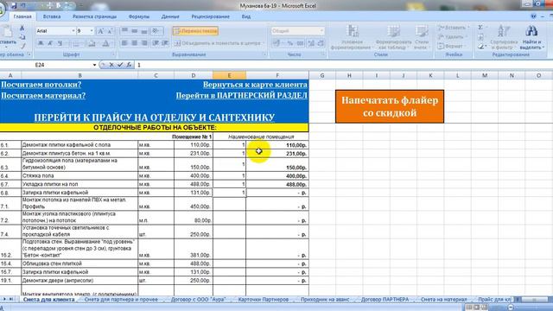Open the Формулы ribbon tab
This screenshot has height=311, width=553.
(139, 16)
